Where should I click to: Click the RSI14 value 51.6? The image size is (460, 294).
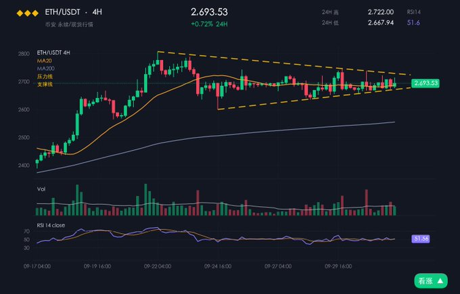click(x=413, y=22)
